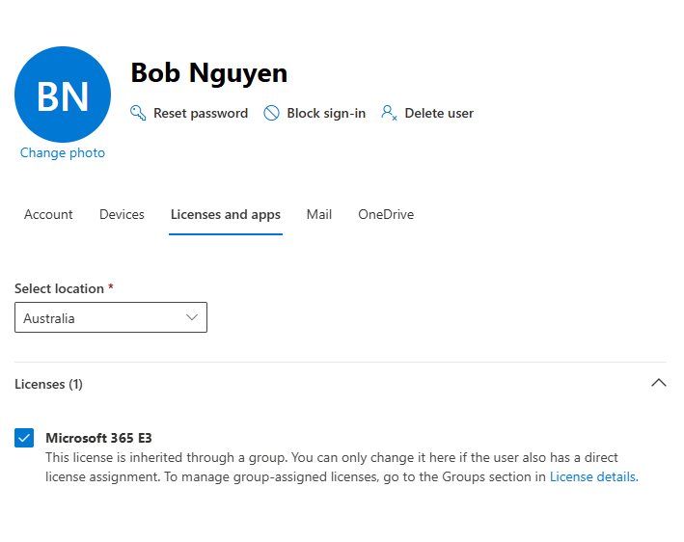Collapse the Licenses (1) section chevron

tap(659, 383)
